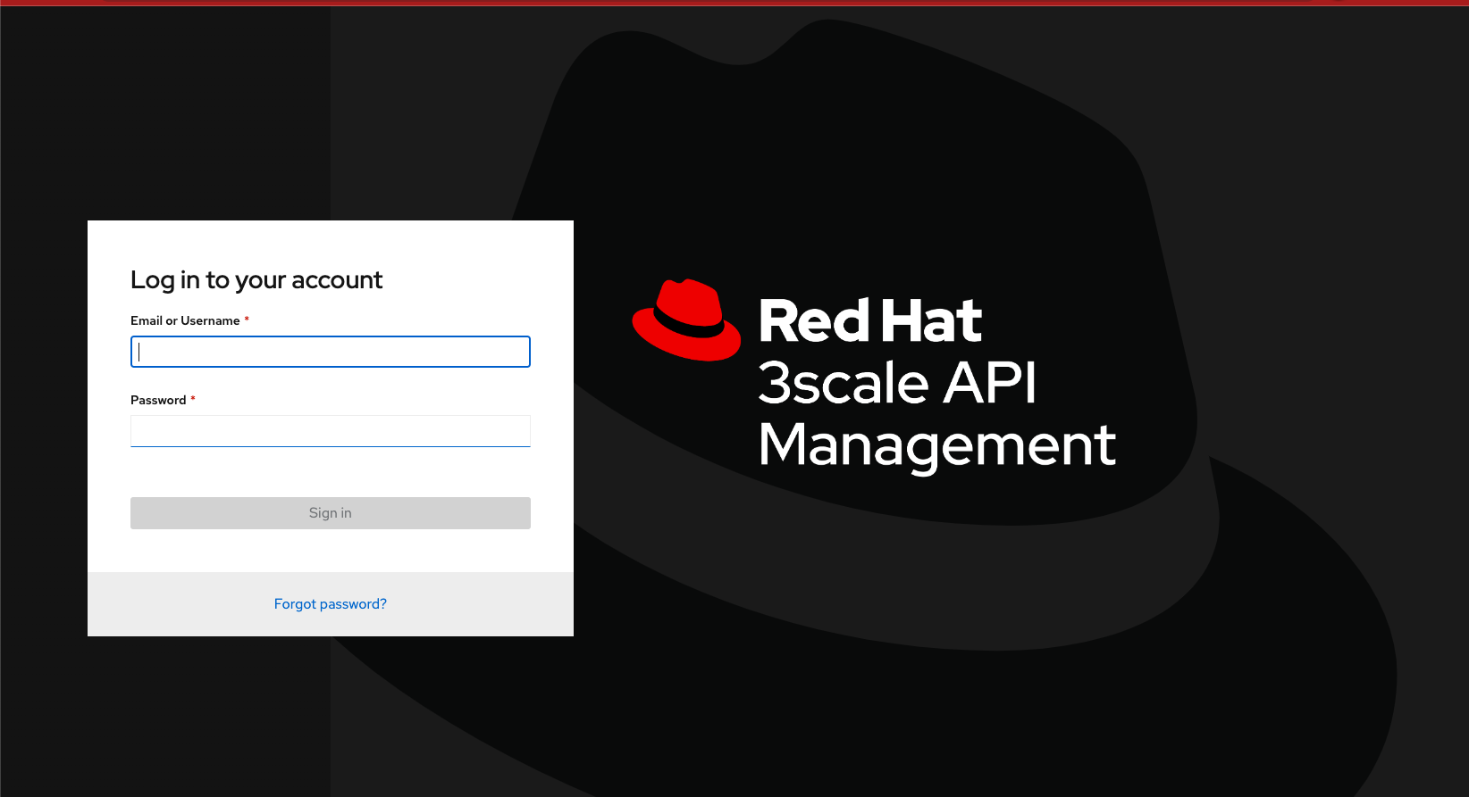Open the Forgot password? link
The width and height of the screenshot is (1469, 797).
pyautogui.click(x=331, y=604)
